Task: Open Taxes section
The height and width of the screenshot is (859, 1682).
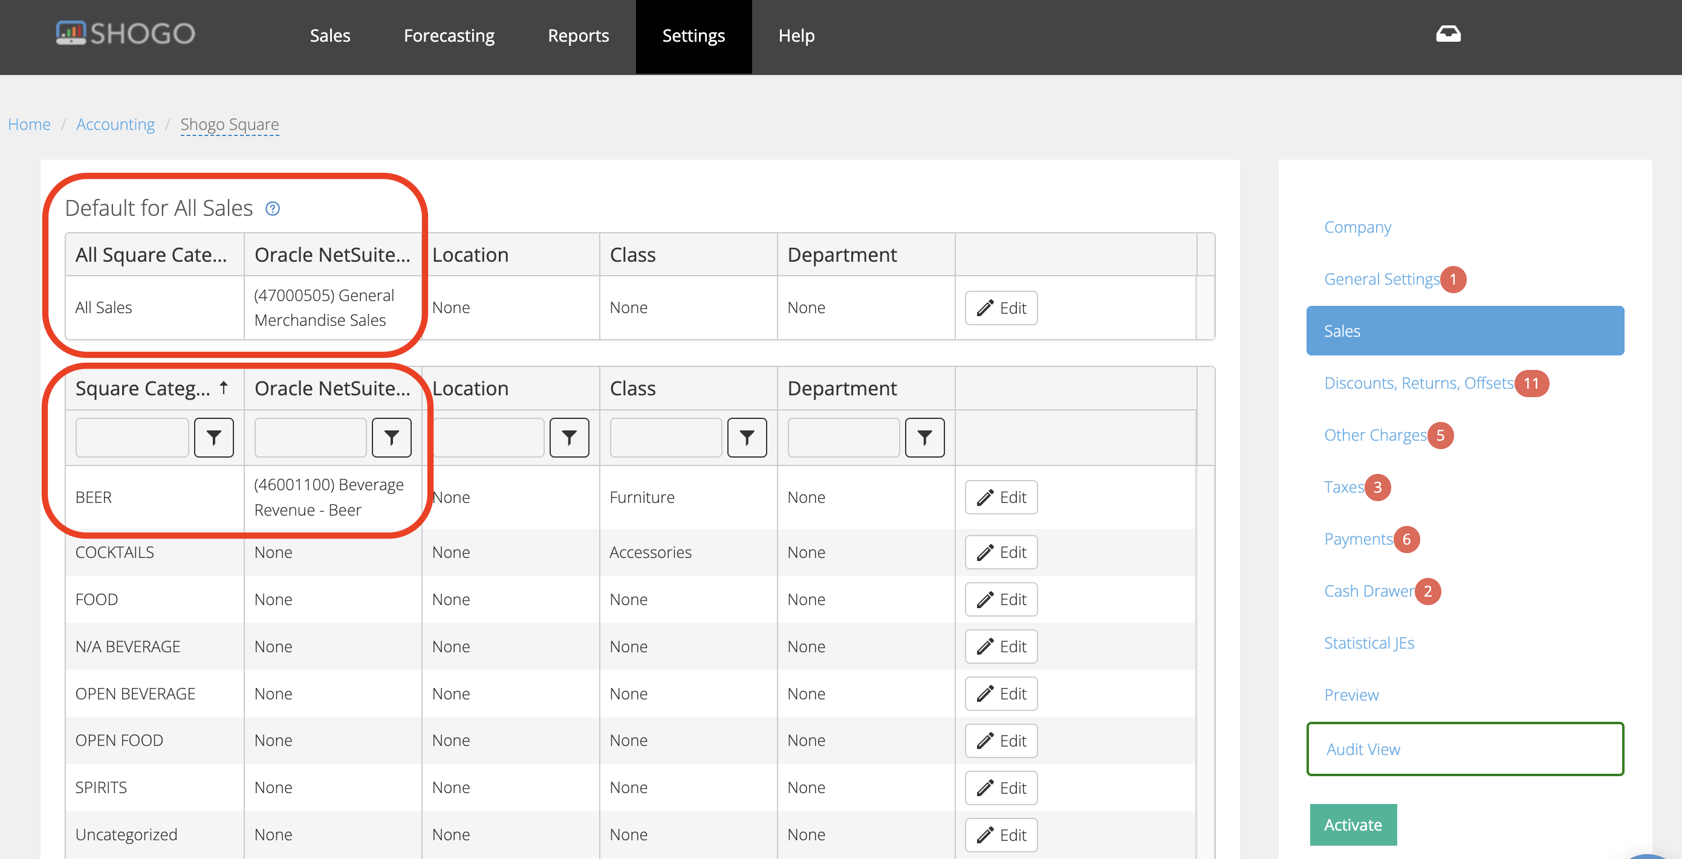Action: [x=1344, y=487]
